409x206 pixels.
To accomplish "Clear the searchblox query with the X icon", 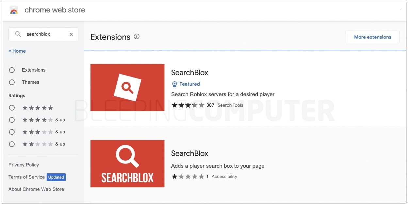I will click(71, 34).
